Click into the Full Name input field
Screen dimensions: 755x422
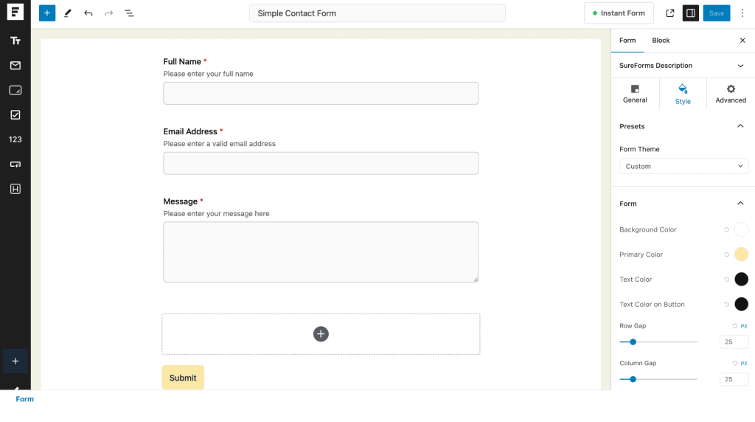pos(321,94)
